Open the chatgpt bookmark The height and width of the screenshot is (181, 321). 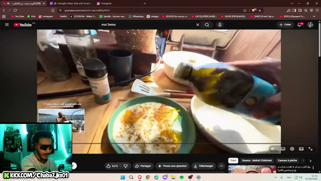(153, 16)
